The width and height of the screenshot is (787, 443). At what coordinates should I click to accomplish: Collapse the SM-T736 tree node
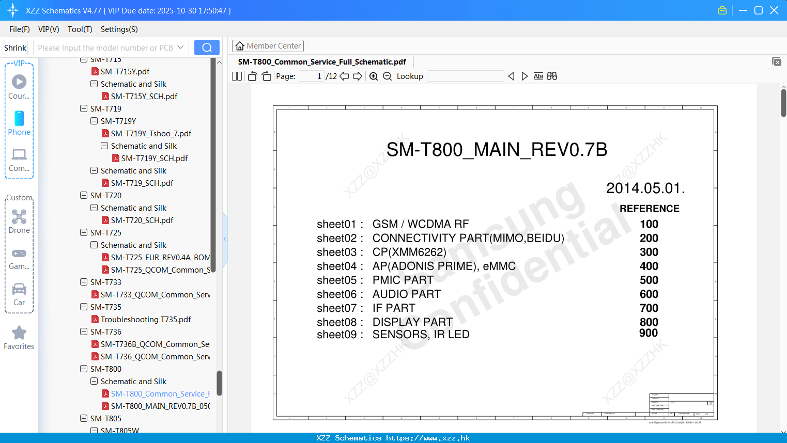click(84, 331)
